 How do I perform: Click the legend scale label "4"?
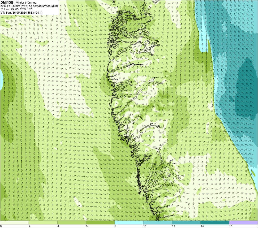click(x=58, y=226)
